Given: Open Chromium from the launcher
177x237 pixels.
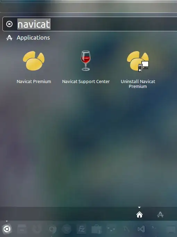Looking at the screenshot, I should click(x=52, y=229).
